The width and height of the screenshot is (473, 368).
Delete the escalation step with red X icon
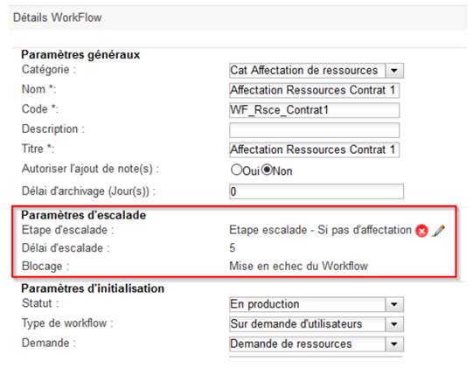tap(421, 231)
